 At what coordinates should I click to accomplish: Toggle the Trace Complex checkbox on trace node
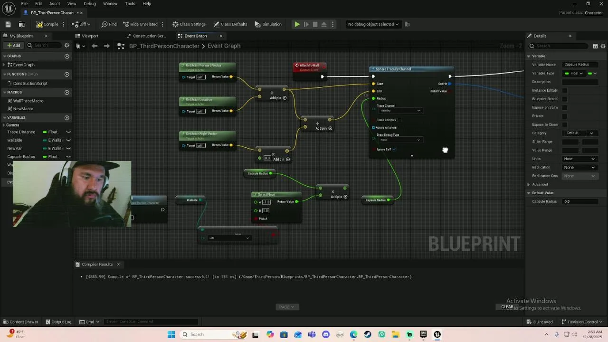(x=400, y=120)
